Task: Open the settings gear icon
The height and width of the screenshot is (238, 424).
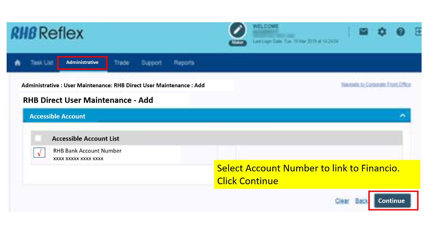Action: 382,32
